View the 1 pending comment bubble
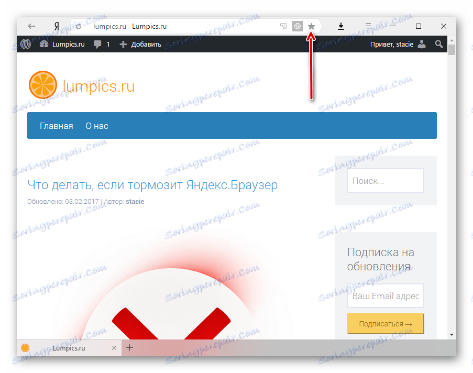473x373 pixels. [102, 45]
